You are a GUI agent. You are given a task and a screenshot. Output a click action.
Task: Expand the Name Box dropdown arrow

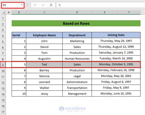pyautogui.click(x=22, y=5)
